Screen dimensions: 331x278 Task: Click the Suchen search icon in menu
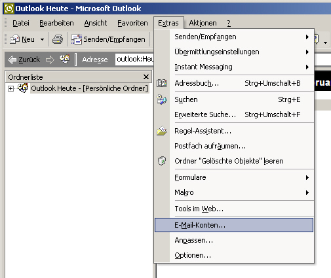(x=162, y=99)
